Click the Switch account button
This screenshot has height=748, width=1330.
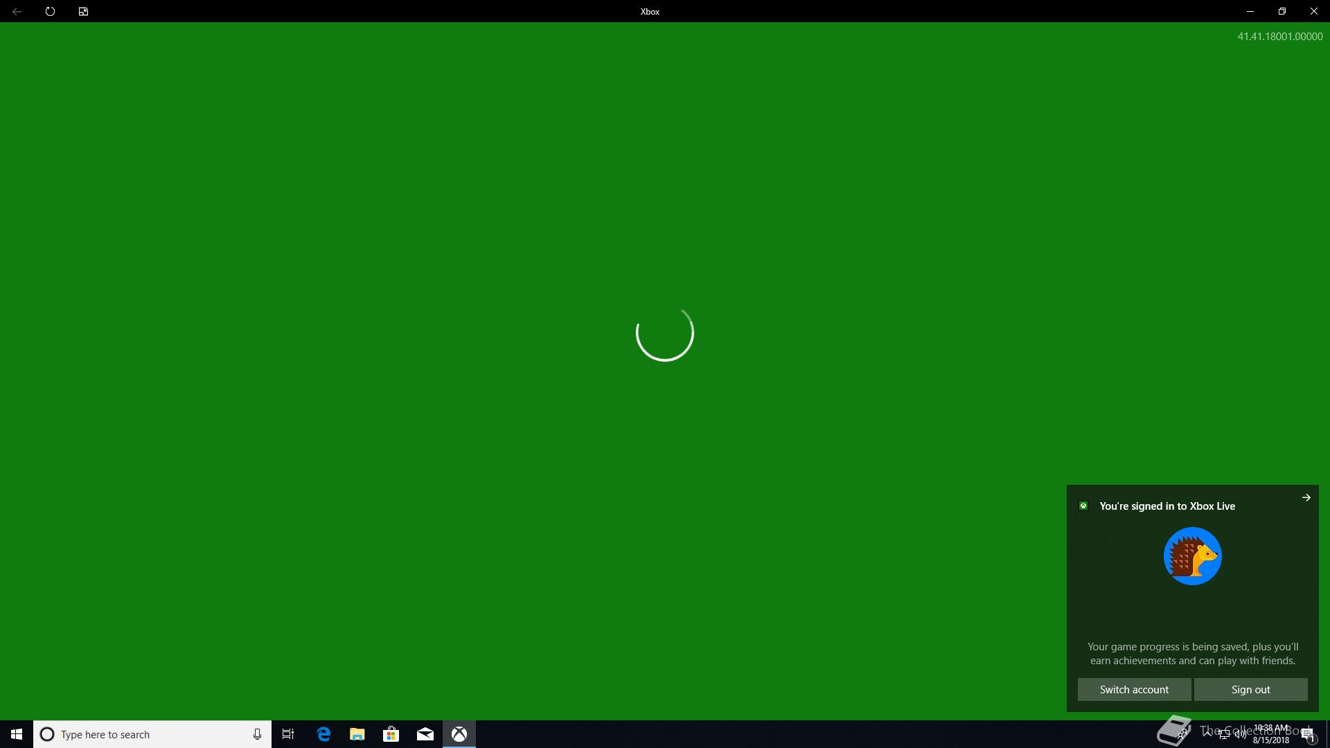pyautogui.click(x=1134, y=689)
